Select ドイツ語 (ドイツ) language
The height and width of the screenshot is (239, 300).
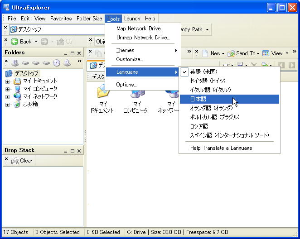(229, 81)
